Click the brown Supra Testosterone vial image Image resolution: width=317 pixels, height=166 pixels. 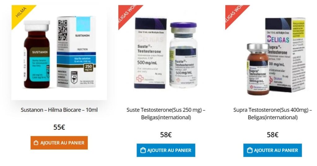pos(258,69)
